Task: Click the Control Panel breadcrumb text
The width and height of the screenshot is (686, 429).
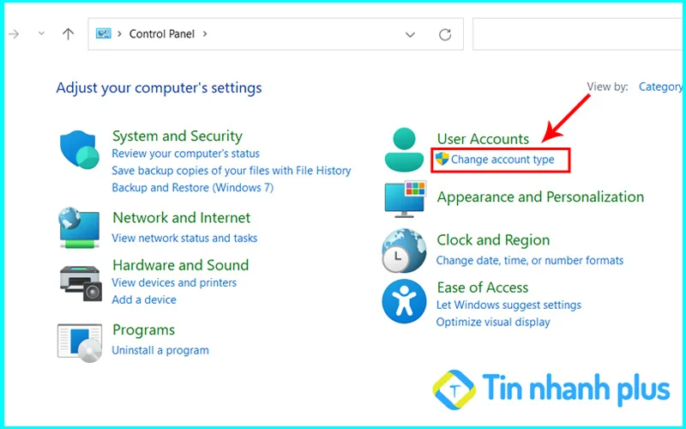Action: click(x=162, y=33)
